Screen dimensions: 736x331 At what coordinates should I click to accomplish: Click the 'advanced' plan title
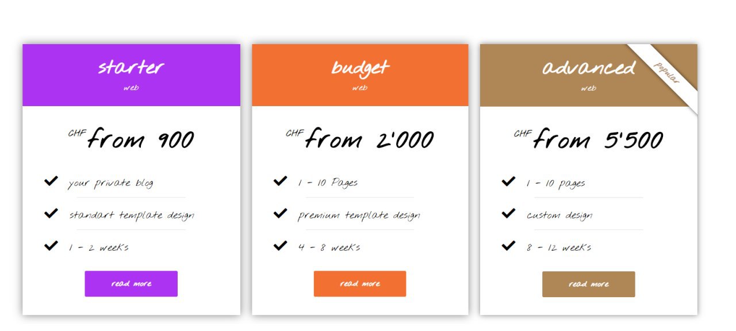coord(588,68)
